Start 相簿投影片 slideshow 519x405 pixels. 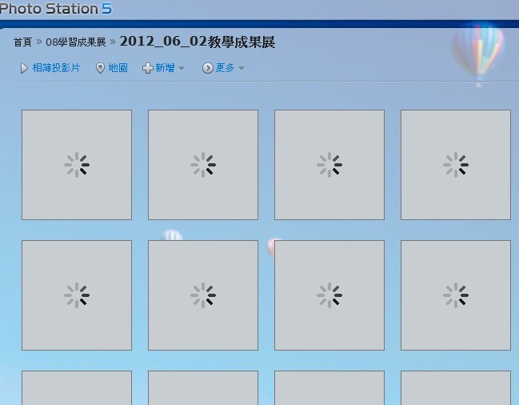pos(56,68)
